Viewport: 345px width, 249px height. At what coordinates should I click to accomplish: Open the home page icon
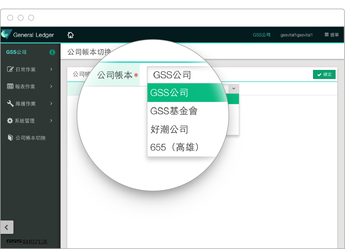coord(70,35)
